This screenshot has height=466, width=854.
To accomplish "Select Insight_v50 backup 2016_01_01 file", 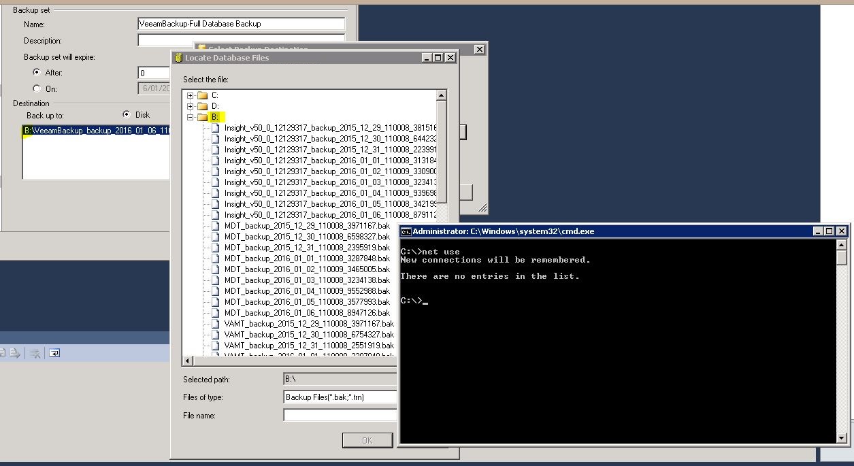I will [x=330, y=161].
